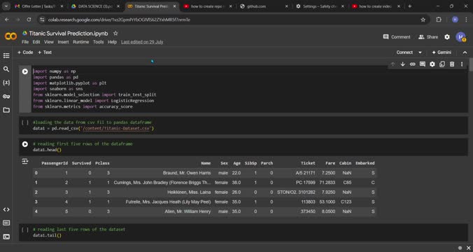
Task: Delete cell trash icon
Action: (x=452, y=64)
